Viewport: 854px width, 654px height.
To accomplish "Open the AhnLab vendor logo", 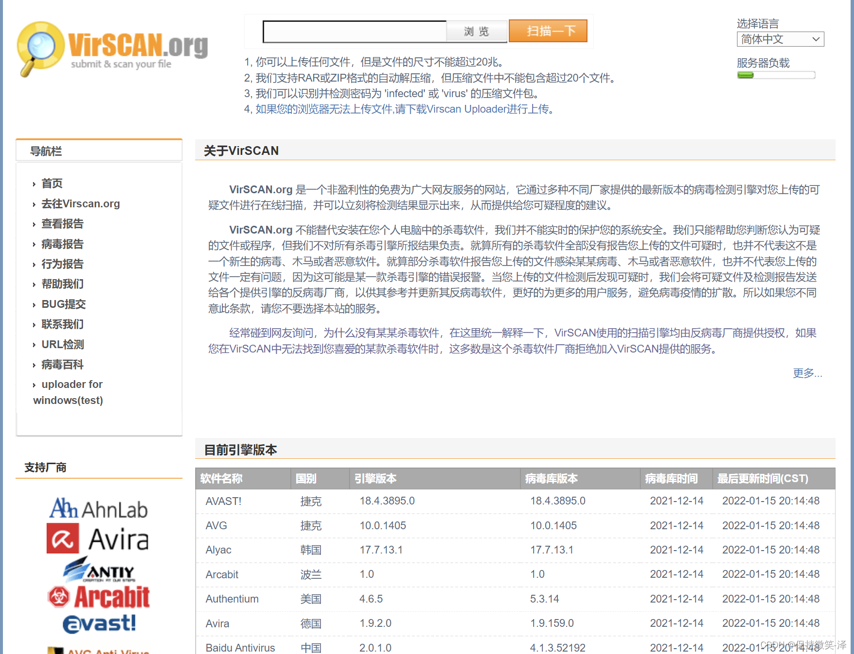I will 99,509.
